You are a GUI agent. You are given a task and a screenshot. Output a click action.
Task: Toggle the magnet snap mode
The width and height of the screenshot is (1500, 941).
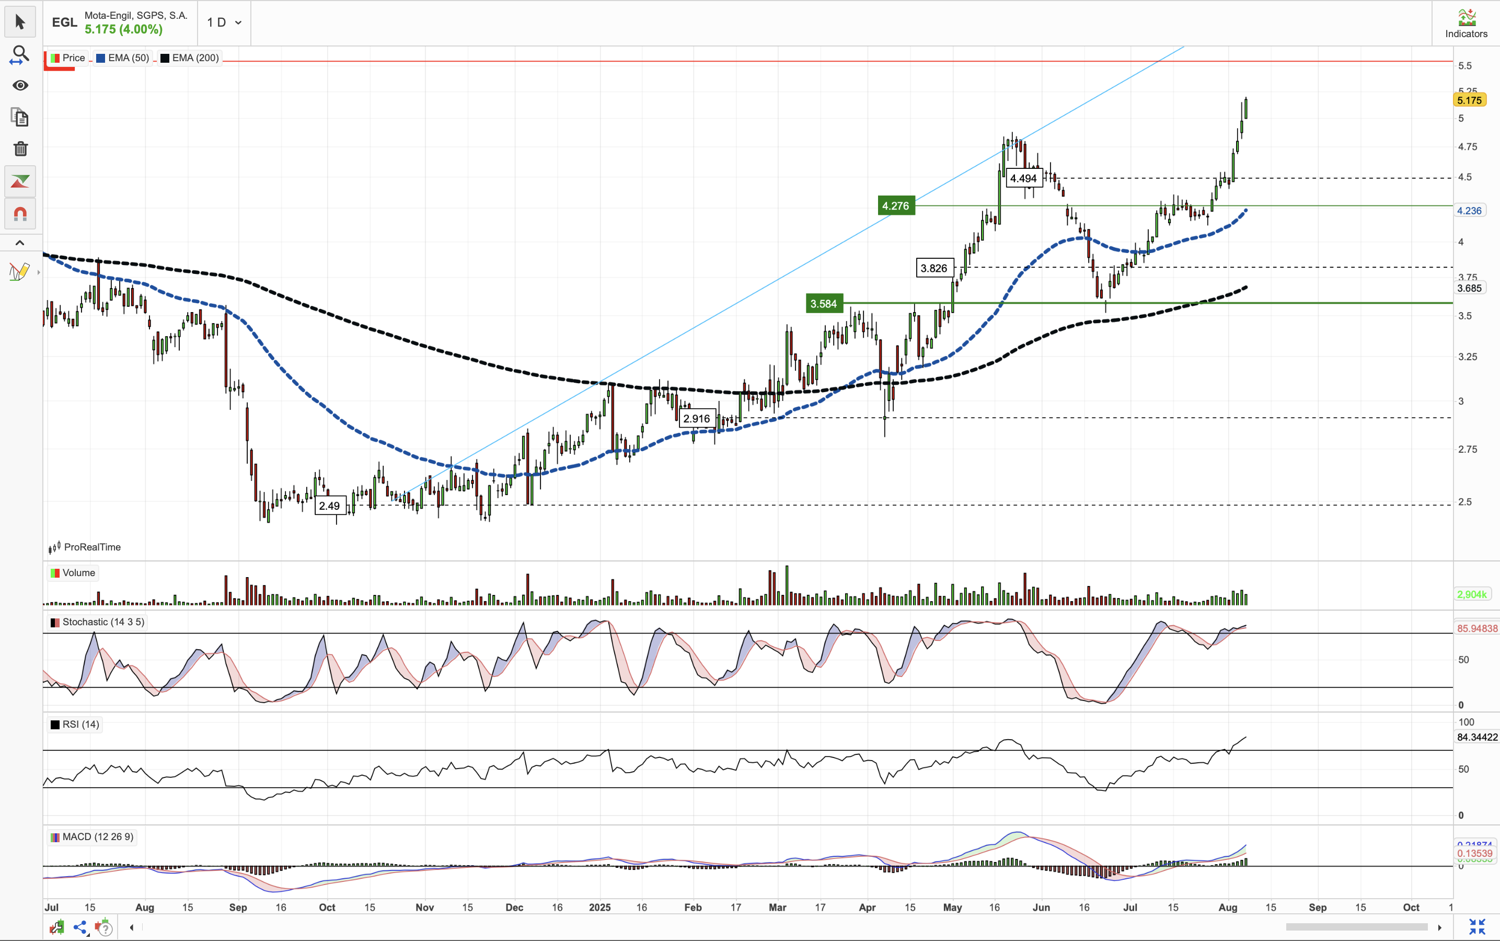click(x=20, y=215)
